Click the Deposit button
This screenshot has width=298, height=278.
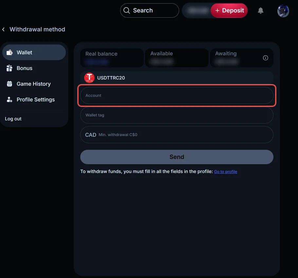pyautogui.click(x=229, y=10)
